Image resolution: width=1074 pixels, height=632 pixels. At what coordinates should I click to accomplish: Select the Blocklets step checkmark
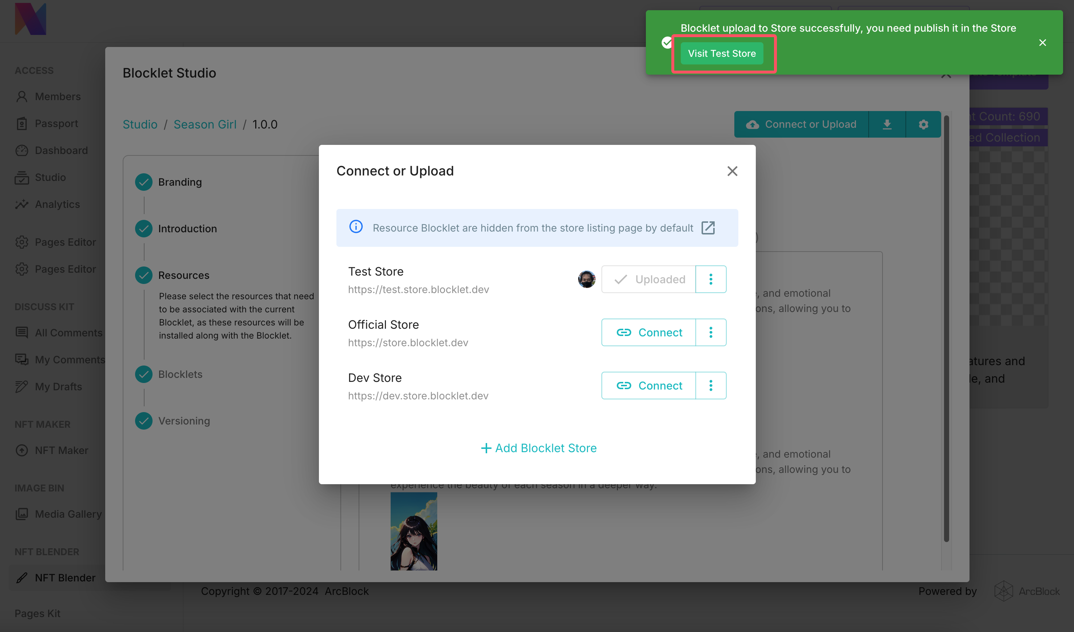[144, 374]
